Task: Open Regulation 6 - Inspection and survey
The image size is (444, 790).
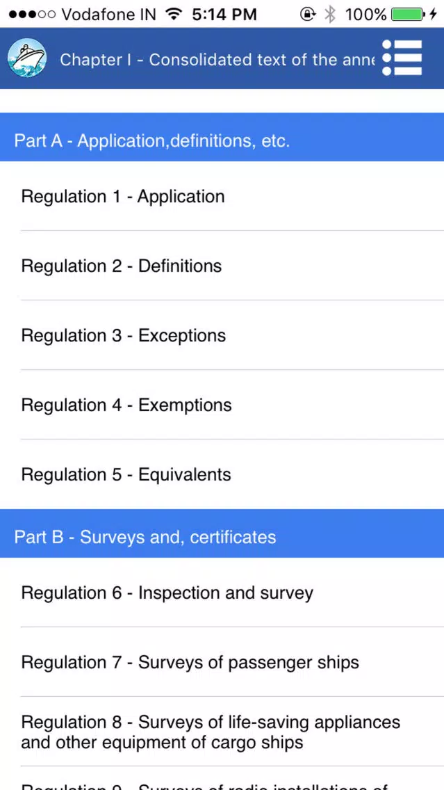Action: [x=222, y=592]
